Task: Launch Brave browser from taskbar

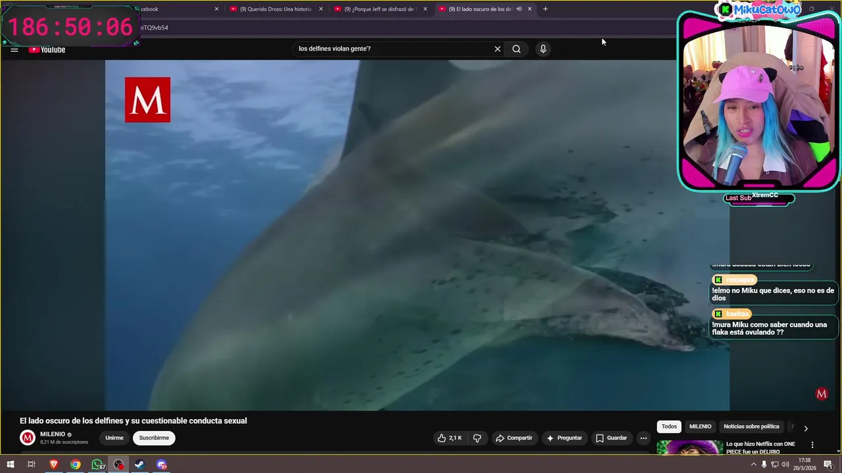Action: pyautogui.click(x=54, y=464)
